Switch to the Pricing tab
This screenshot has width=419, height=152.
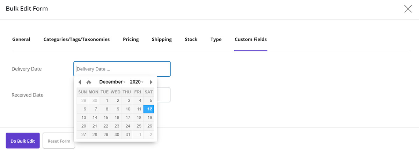point(131,40)
